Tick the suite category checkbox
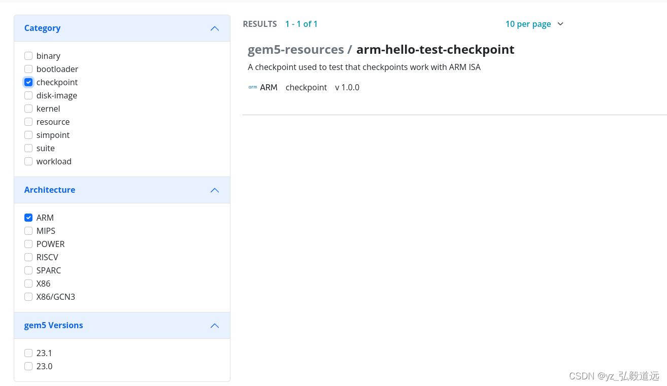 tap(28, 148)
